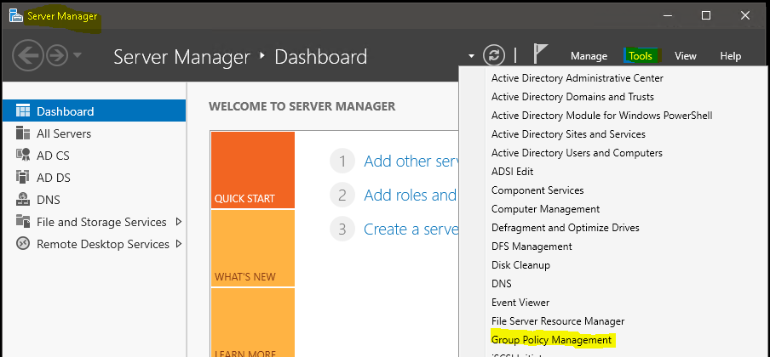Open the navigation history dropdown arrow
Image resolution: width=770 pixels, height=357 pixels.
(78, 56)
